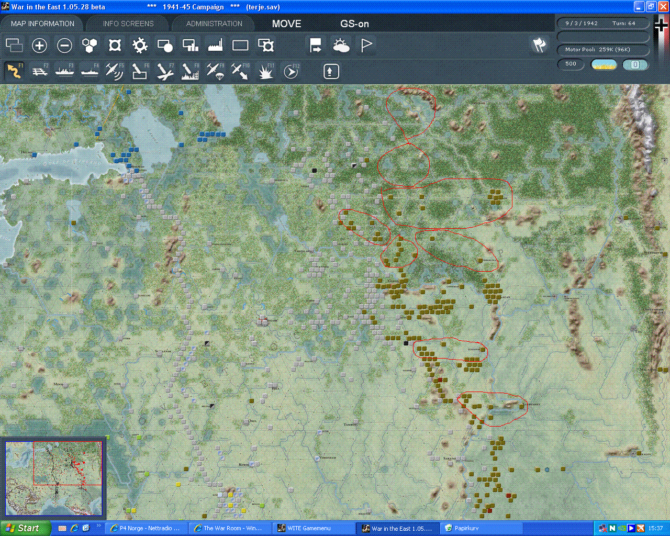
Task: Click the 500 value field
Action: [x=571, y=64]
